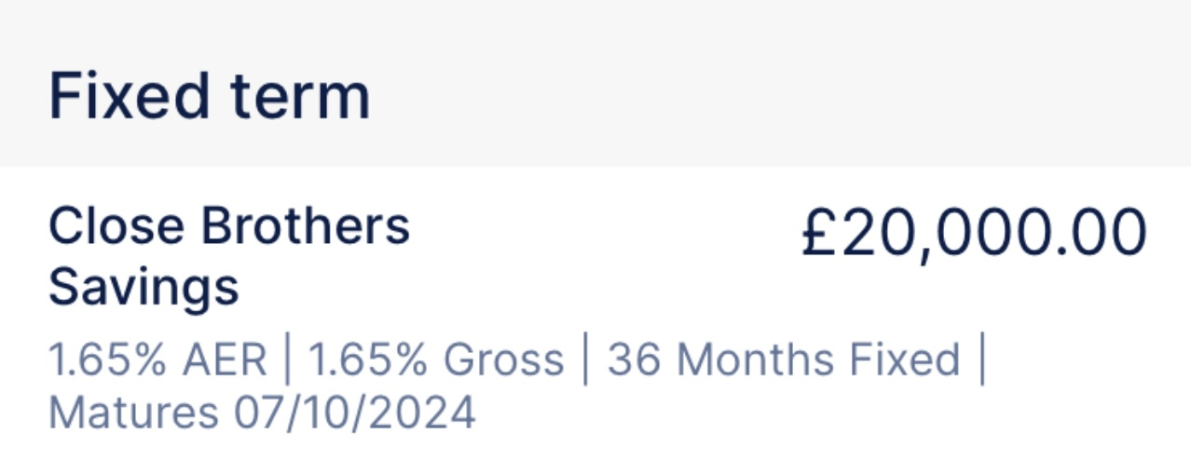
Task: Click the Matures 07/10/2024 text
Action: coord(262,414)
